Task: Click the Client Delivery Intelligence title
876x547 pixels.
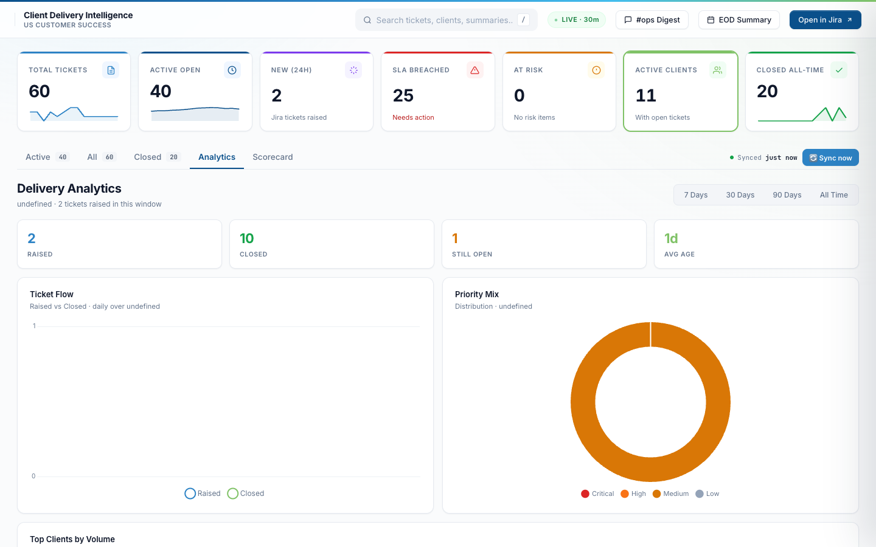Action: [x=78, y=15]
